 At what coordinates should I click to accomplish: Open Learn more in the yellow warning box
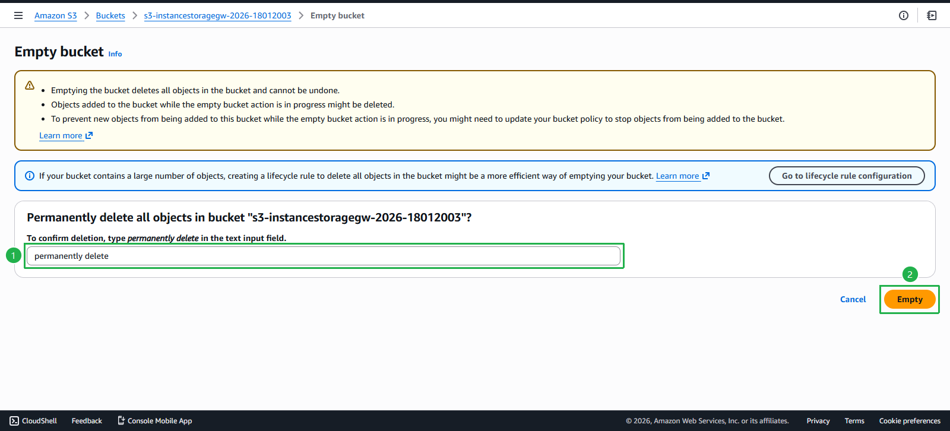pos(66,135)
